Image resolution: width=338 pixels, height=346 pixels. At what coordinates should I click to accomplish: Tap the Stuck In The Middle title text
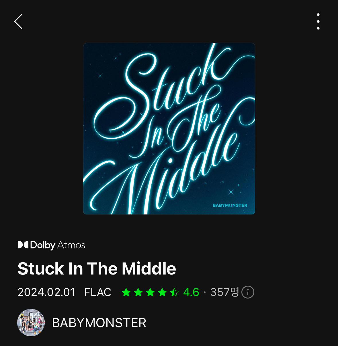tap(97, 269)
